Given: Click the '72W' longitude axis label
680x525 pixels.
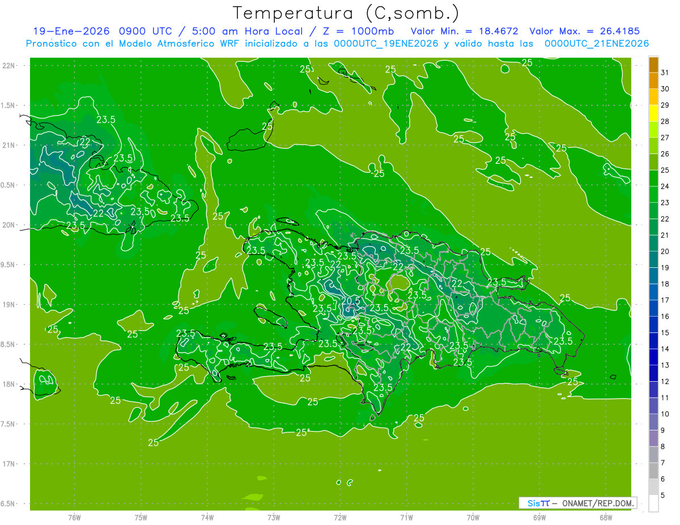Looking at the screenshot, I should [x=341, y=518].
